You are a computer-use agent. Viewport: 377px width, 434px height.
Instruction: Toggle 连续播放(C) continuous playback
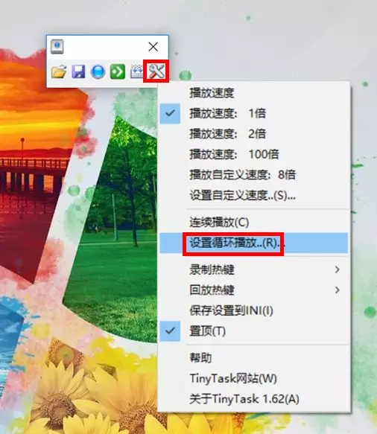254,223
